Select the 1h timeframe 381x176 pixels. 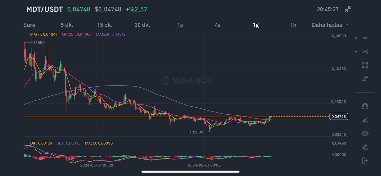click(293, 25)
